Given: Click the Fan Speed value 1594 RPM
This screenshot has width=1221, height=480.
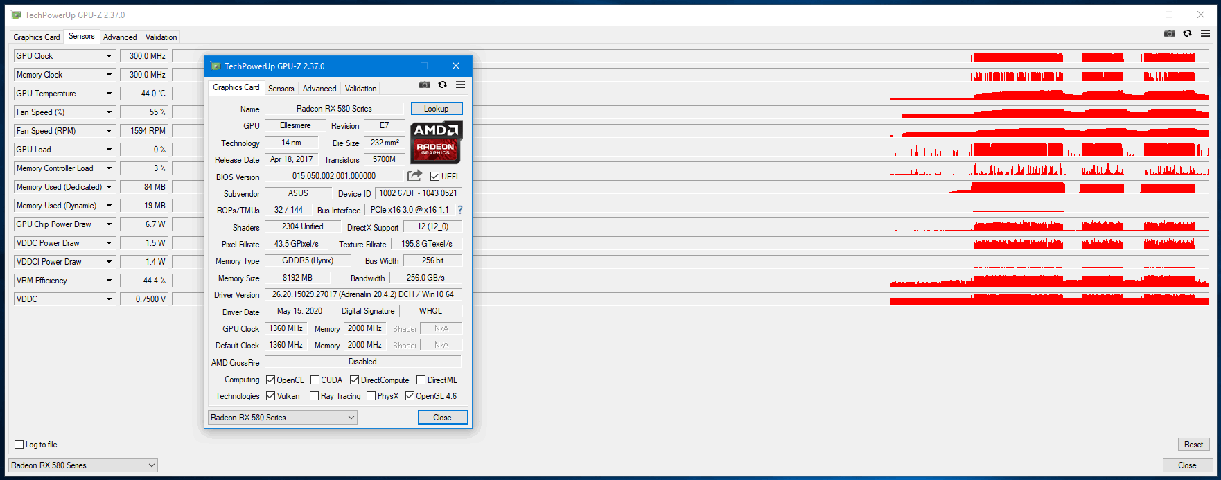Looking at the screenshot, I should [144, 131].
